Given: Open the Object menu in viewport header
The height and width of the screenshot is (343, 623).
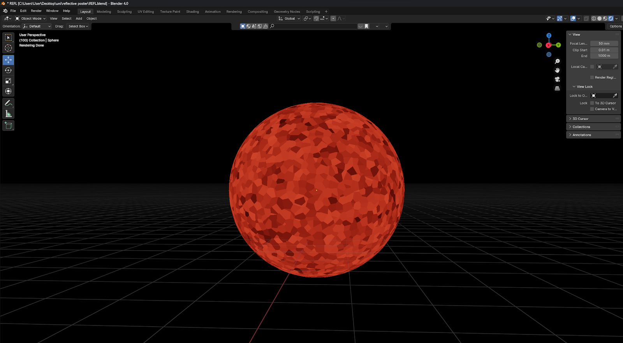Looking at the screenshot, I should [92, 19].
